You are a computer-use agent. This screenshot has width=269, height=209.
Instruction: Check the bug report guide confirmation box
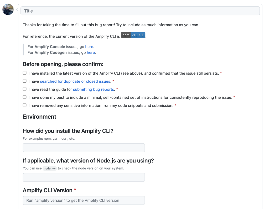click(24, 89)
